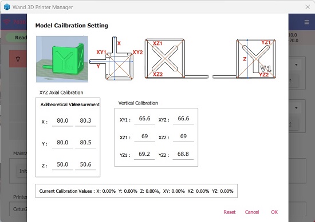
Task: Open the hamburger menu icon
Action: [x=306, y=22]
